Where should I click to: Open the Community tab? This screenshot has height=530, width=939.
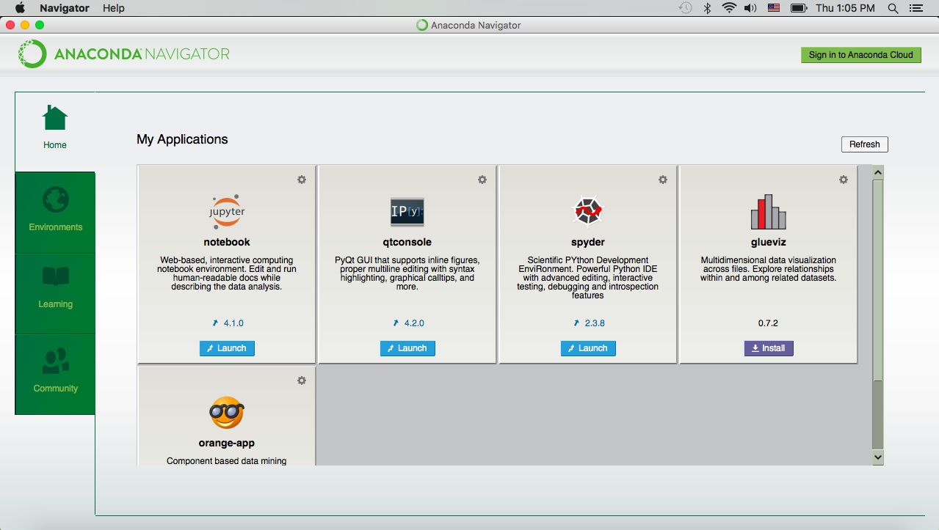(55, 374)
